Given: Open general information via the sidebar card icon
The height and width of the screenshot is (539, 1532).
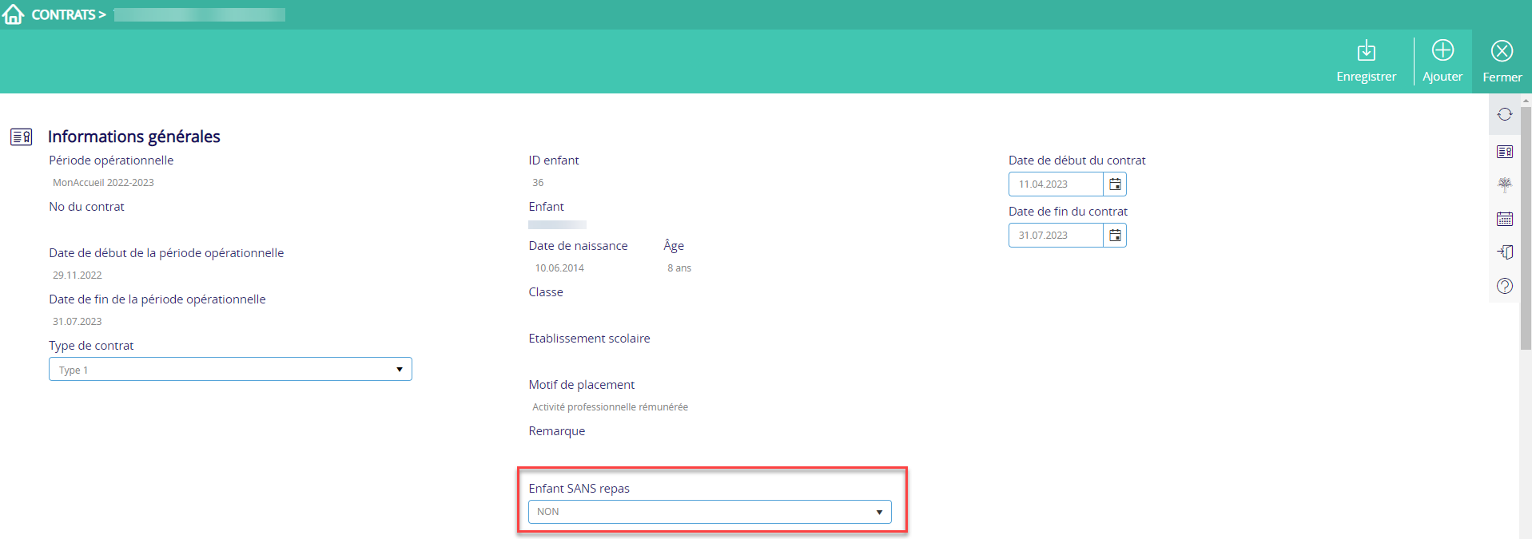Looking at the screenshot, I should (1504, 152).
